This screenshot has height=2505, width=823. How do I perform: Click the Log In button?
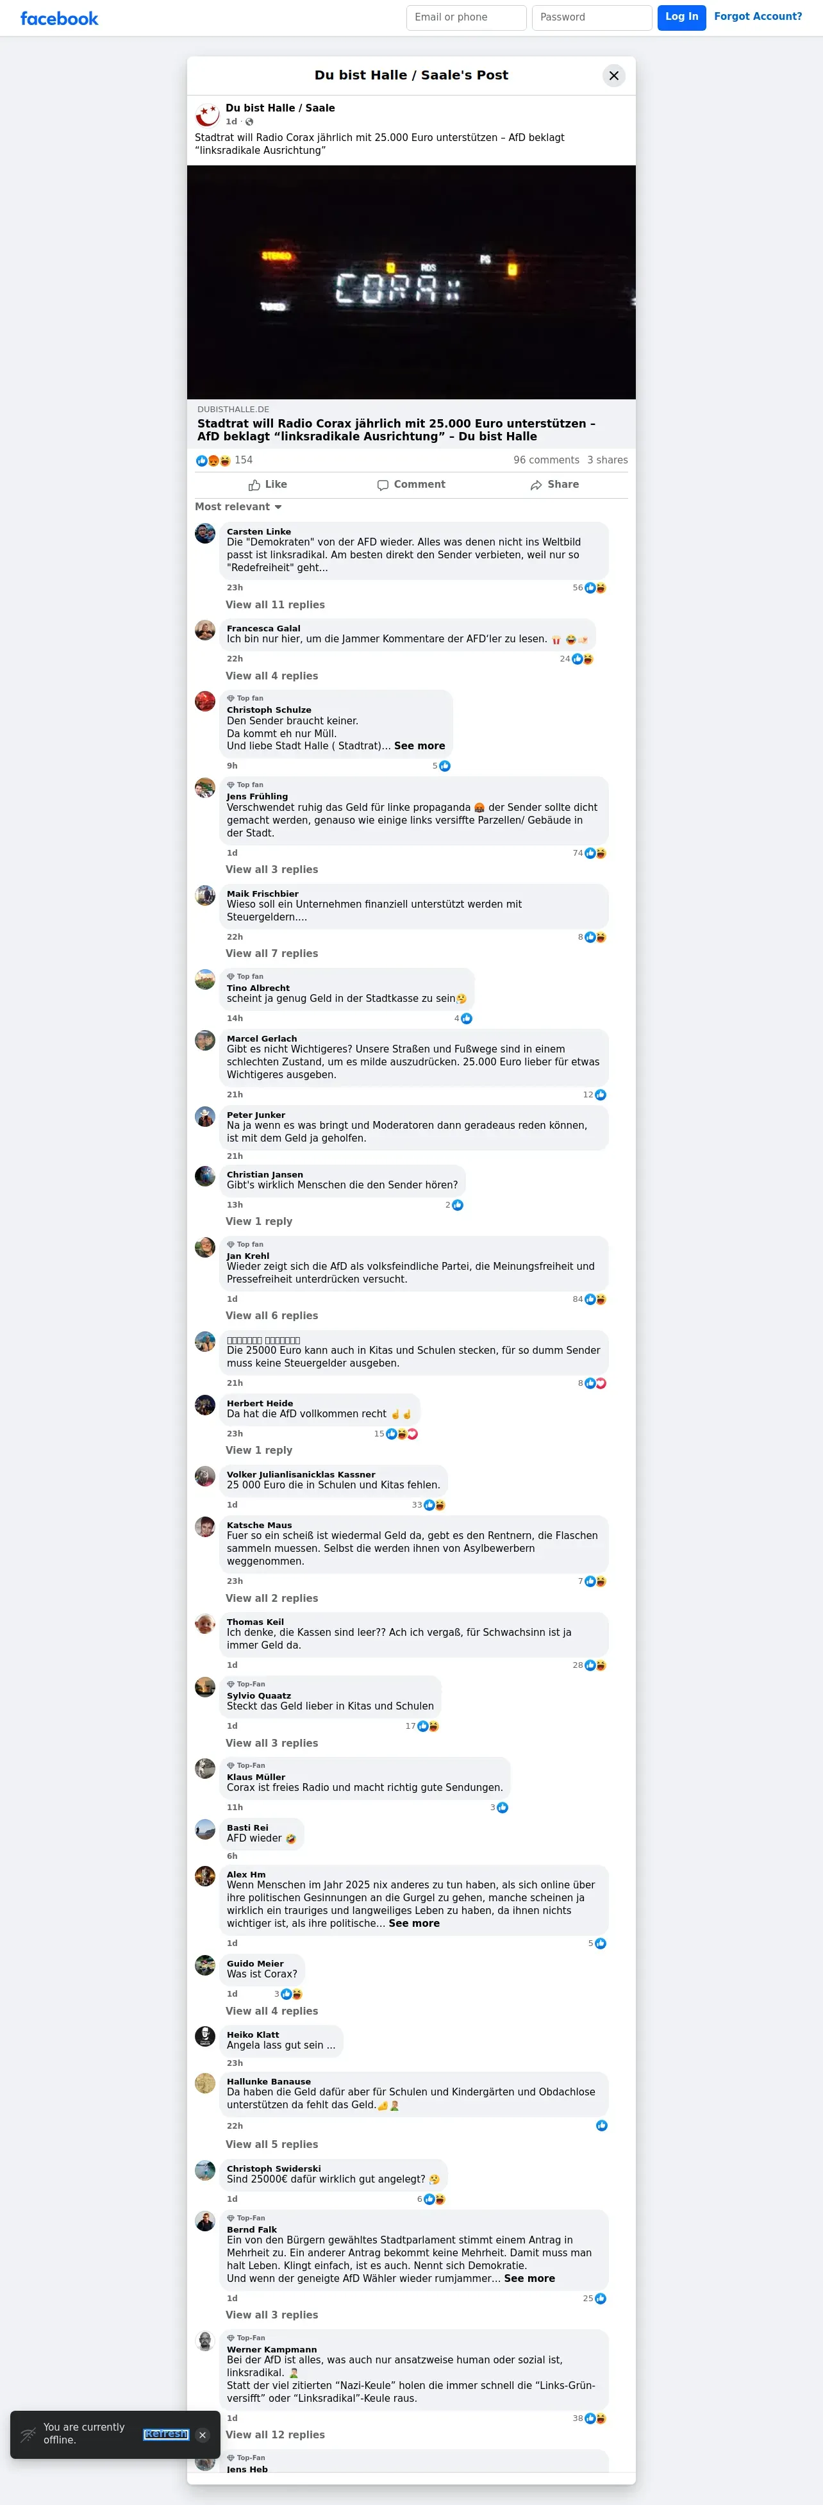[x=682, y=17]
